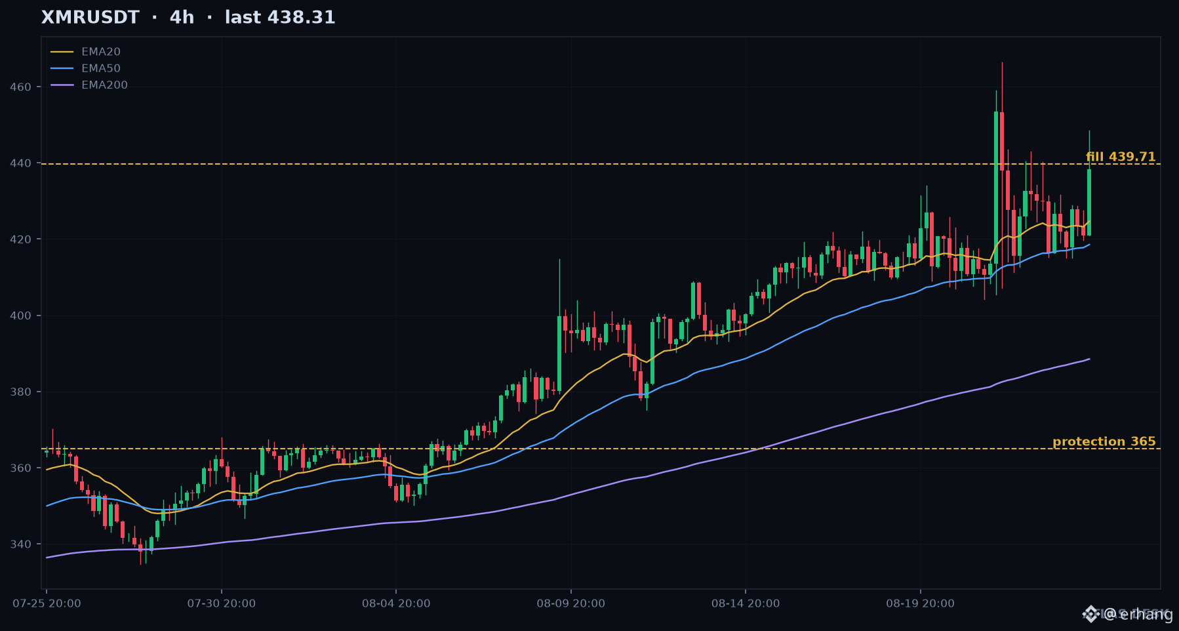Click the yellow EMA20 legend line swatch
Viewport: 1179px width, 631px height.
point(62,52)
